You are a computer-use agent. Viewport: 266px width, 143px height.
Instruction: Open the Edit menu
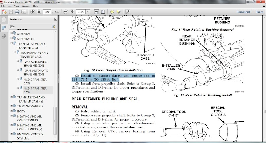pos(10,6)
